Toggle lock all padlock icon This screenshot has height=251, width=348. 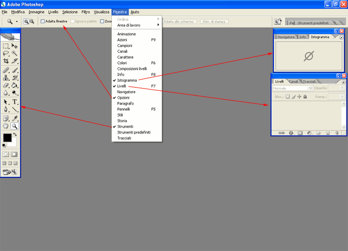tap(305, 97)
